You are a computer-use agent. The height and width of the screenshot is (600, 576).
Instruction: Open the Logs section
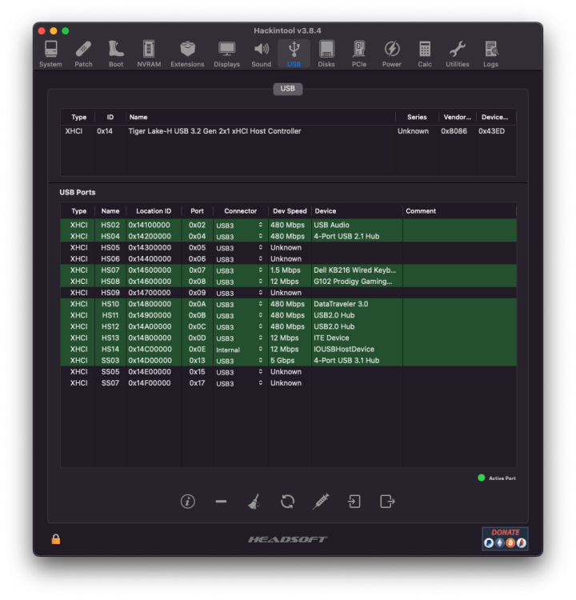point(490,54)
